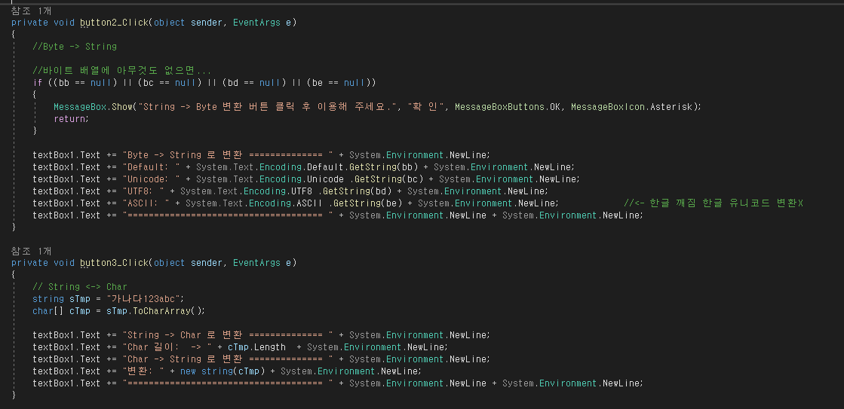
Task: Open the references CodeLens link above button3_Click
Action: [x=31, y=251]
